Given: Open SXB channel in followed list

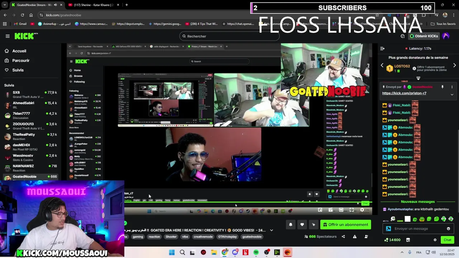Looking at the screenshot, I should (30, 95).
